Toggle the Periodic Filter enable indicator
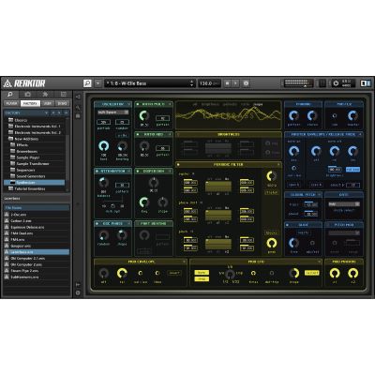Viewport: 375px width, 375px height. tap(178, 164)
